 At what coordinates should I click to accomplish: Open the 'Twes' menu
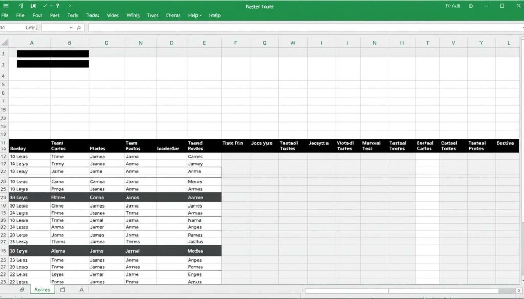click(x=152, y=15)
